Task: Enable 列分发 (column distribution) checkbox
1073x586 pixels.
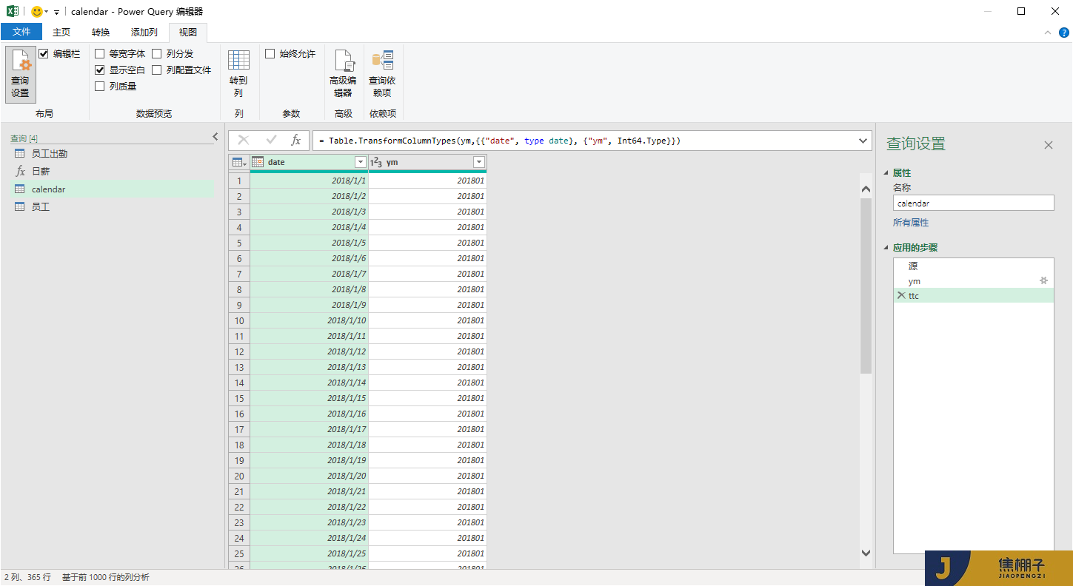Action: pos(157,53)
